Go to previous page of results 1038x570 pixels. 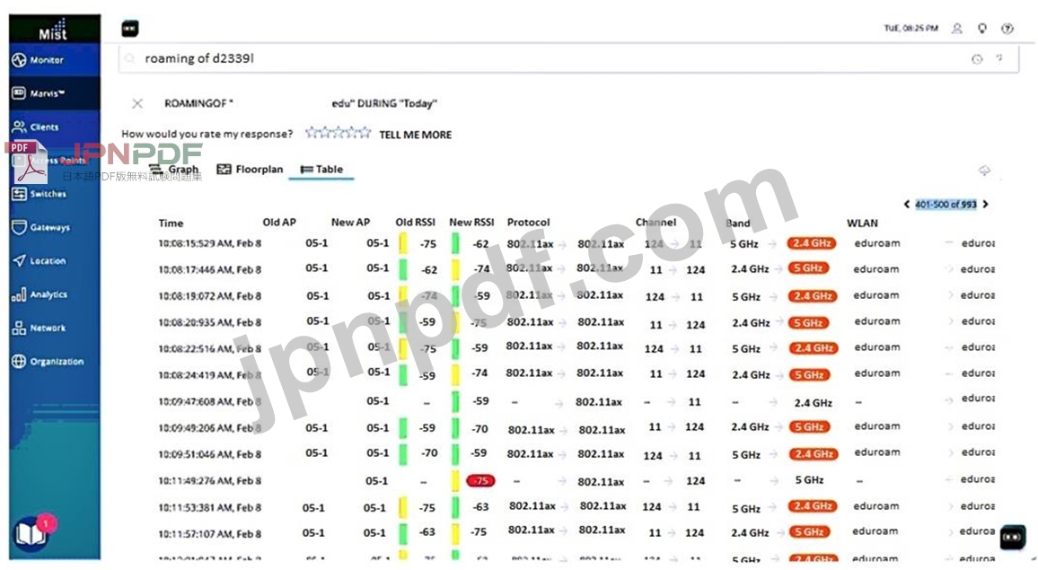point(906,205)
